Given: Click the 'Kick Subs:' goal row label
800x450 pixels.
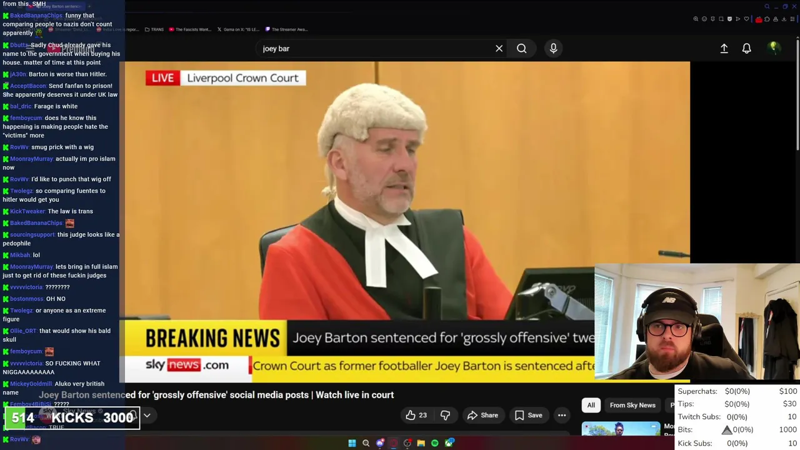Looking at the screenshot, I should (x=694, y=443).
